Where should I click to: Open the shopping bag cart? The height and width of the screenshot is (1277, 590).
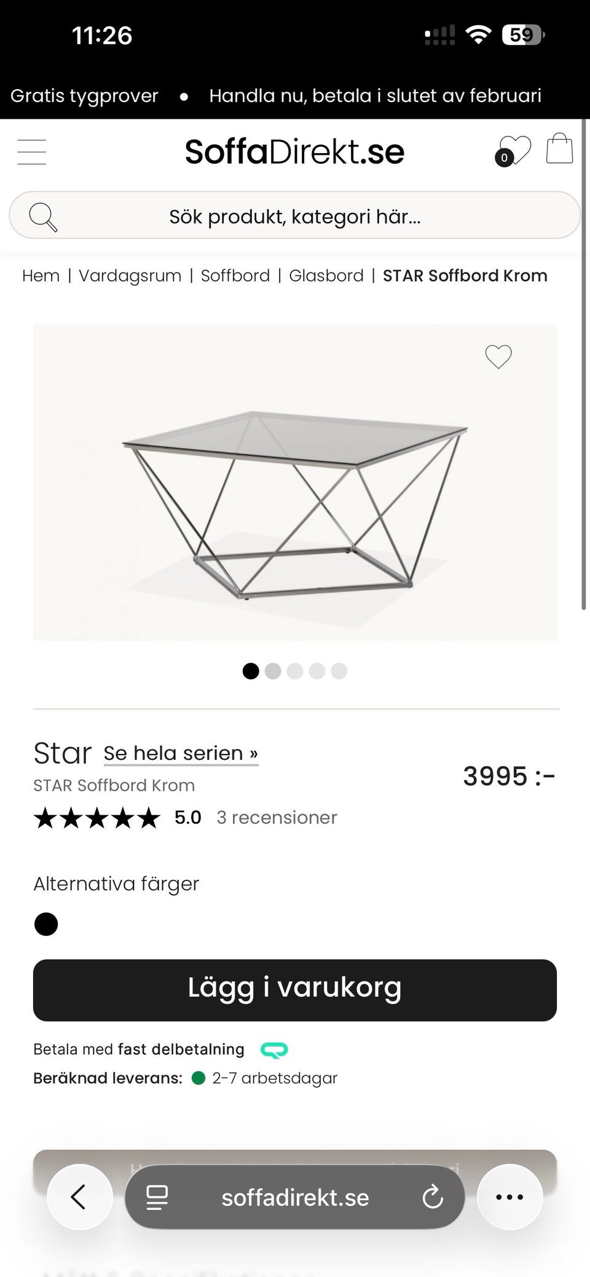click(559, 149)
